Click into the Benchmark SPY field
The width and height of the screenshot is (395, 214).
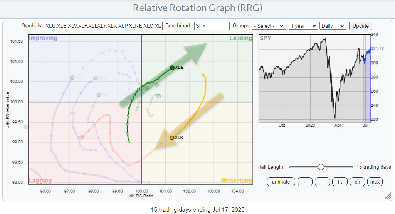(212, 26)
